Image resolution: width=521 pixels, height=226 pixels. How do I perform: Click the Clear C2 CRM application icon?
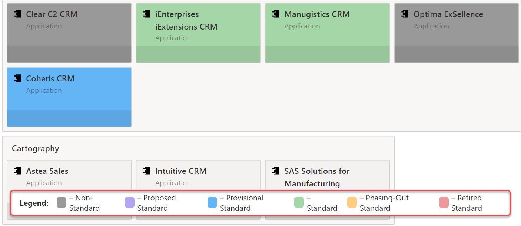[x=17, y=14]
